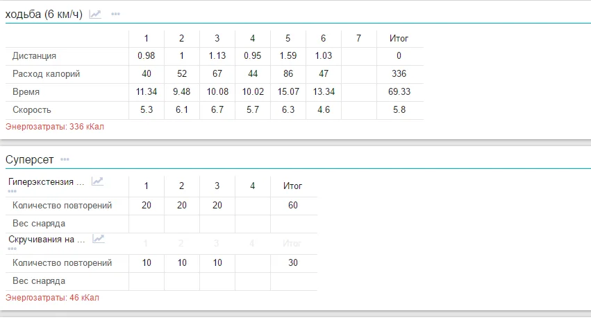
Task: Click Скручивания Вес снаряда cell for set 3
Action: (217, 281)
